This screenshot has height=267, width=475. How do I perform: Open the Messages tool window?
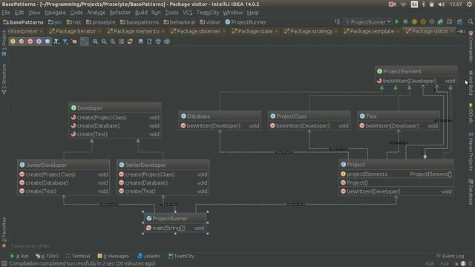tap(114, 256)
